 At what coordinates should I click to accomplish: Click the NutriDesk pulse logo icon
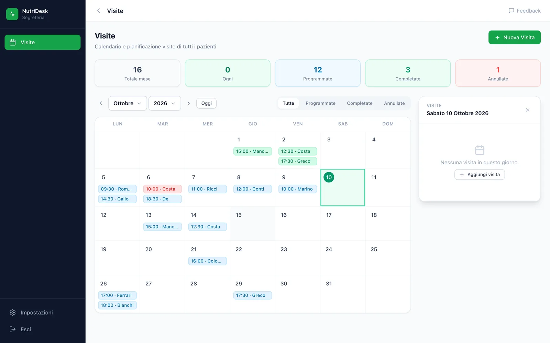coord(12,14)
